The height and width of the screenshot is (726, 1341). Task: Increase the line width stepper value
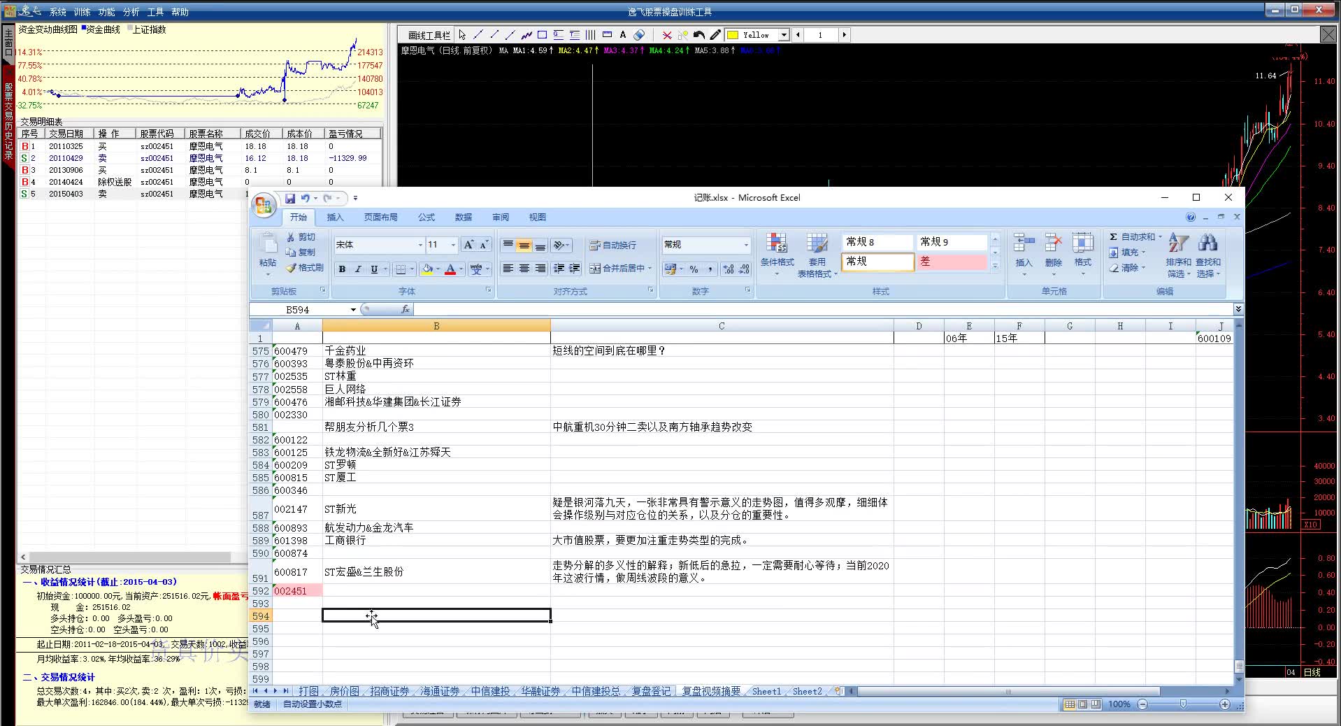[844, 35]
